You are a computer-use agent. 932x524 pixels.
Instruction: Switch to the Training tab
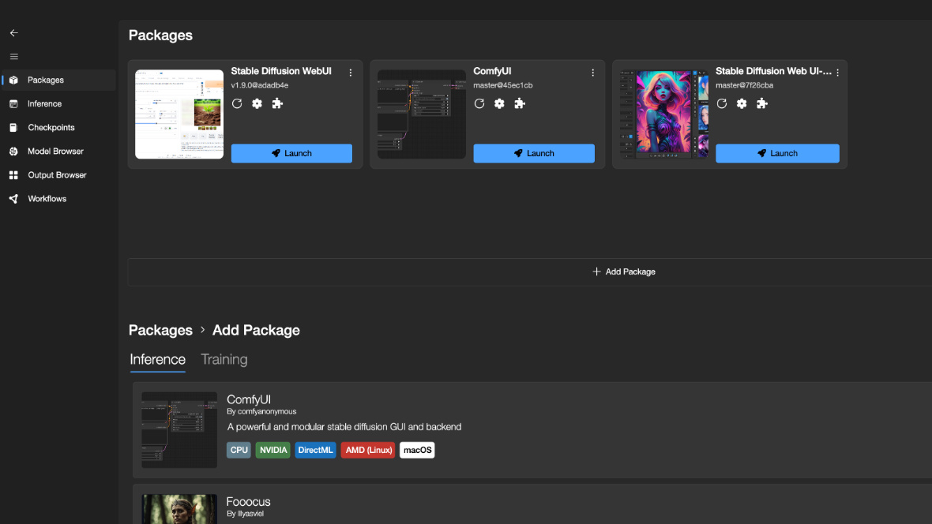tap(224, 360)
